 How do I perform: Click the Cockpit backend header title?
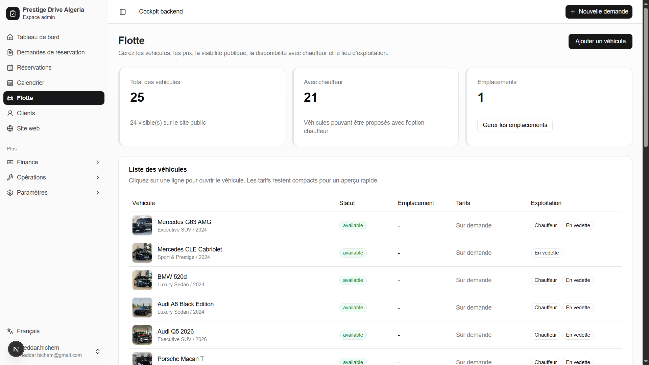[x=161, y=11]
